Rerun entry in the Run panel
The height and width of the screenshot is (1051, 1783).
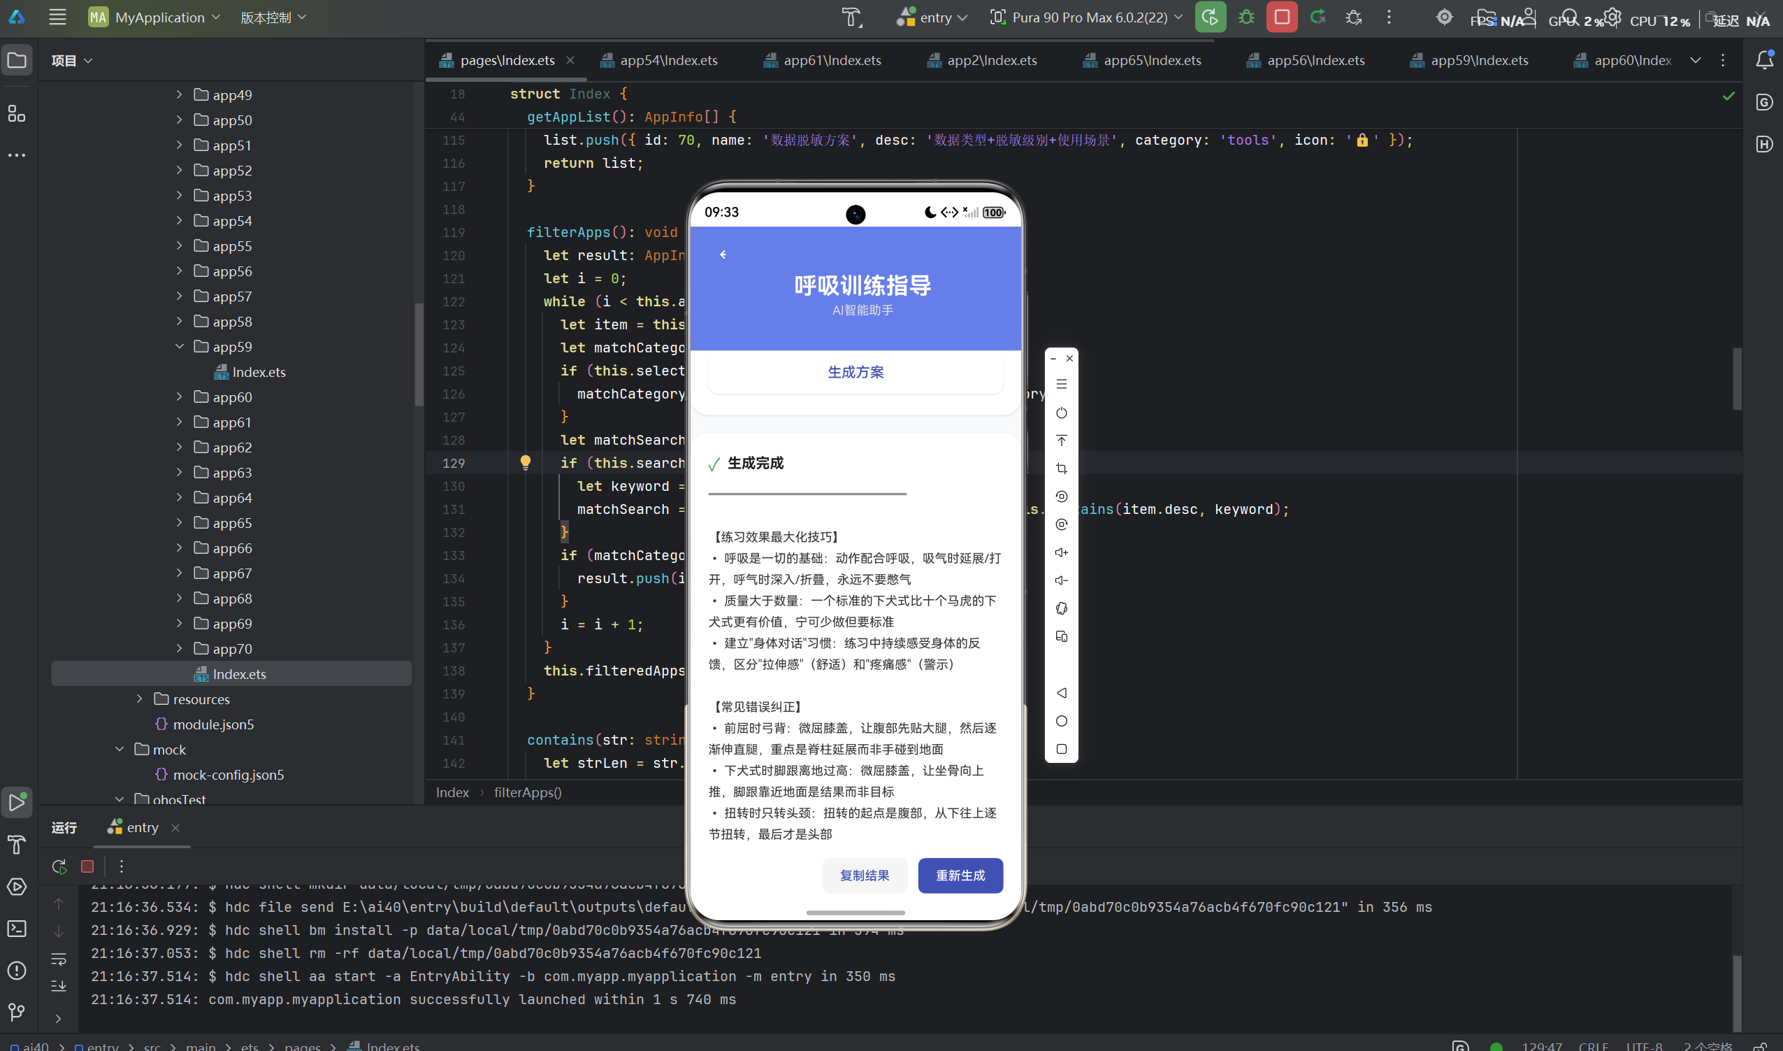click(59, 866)
